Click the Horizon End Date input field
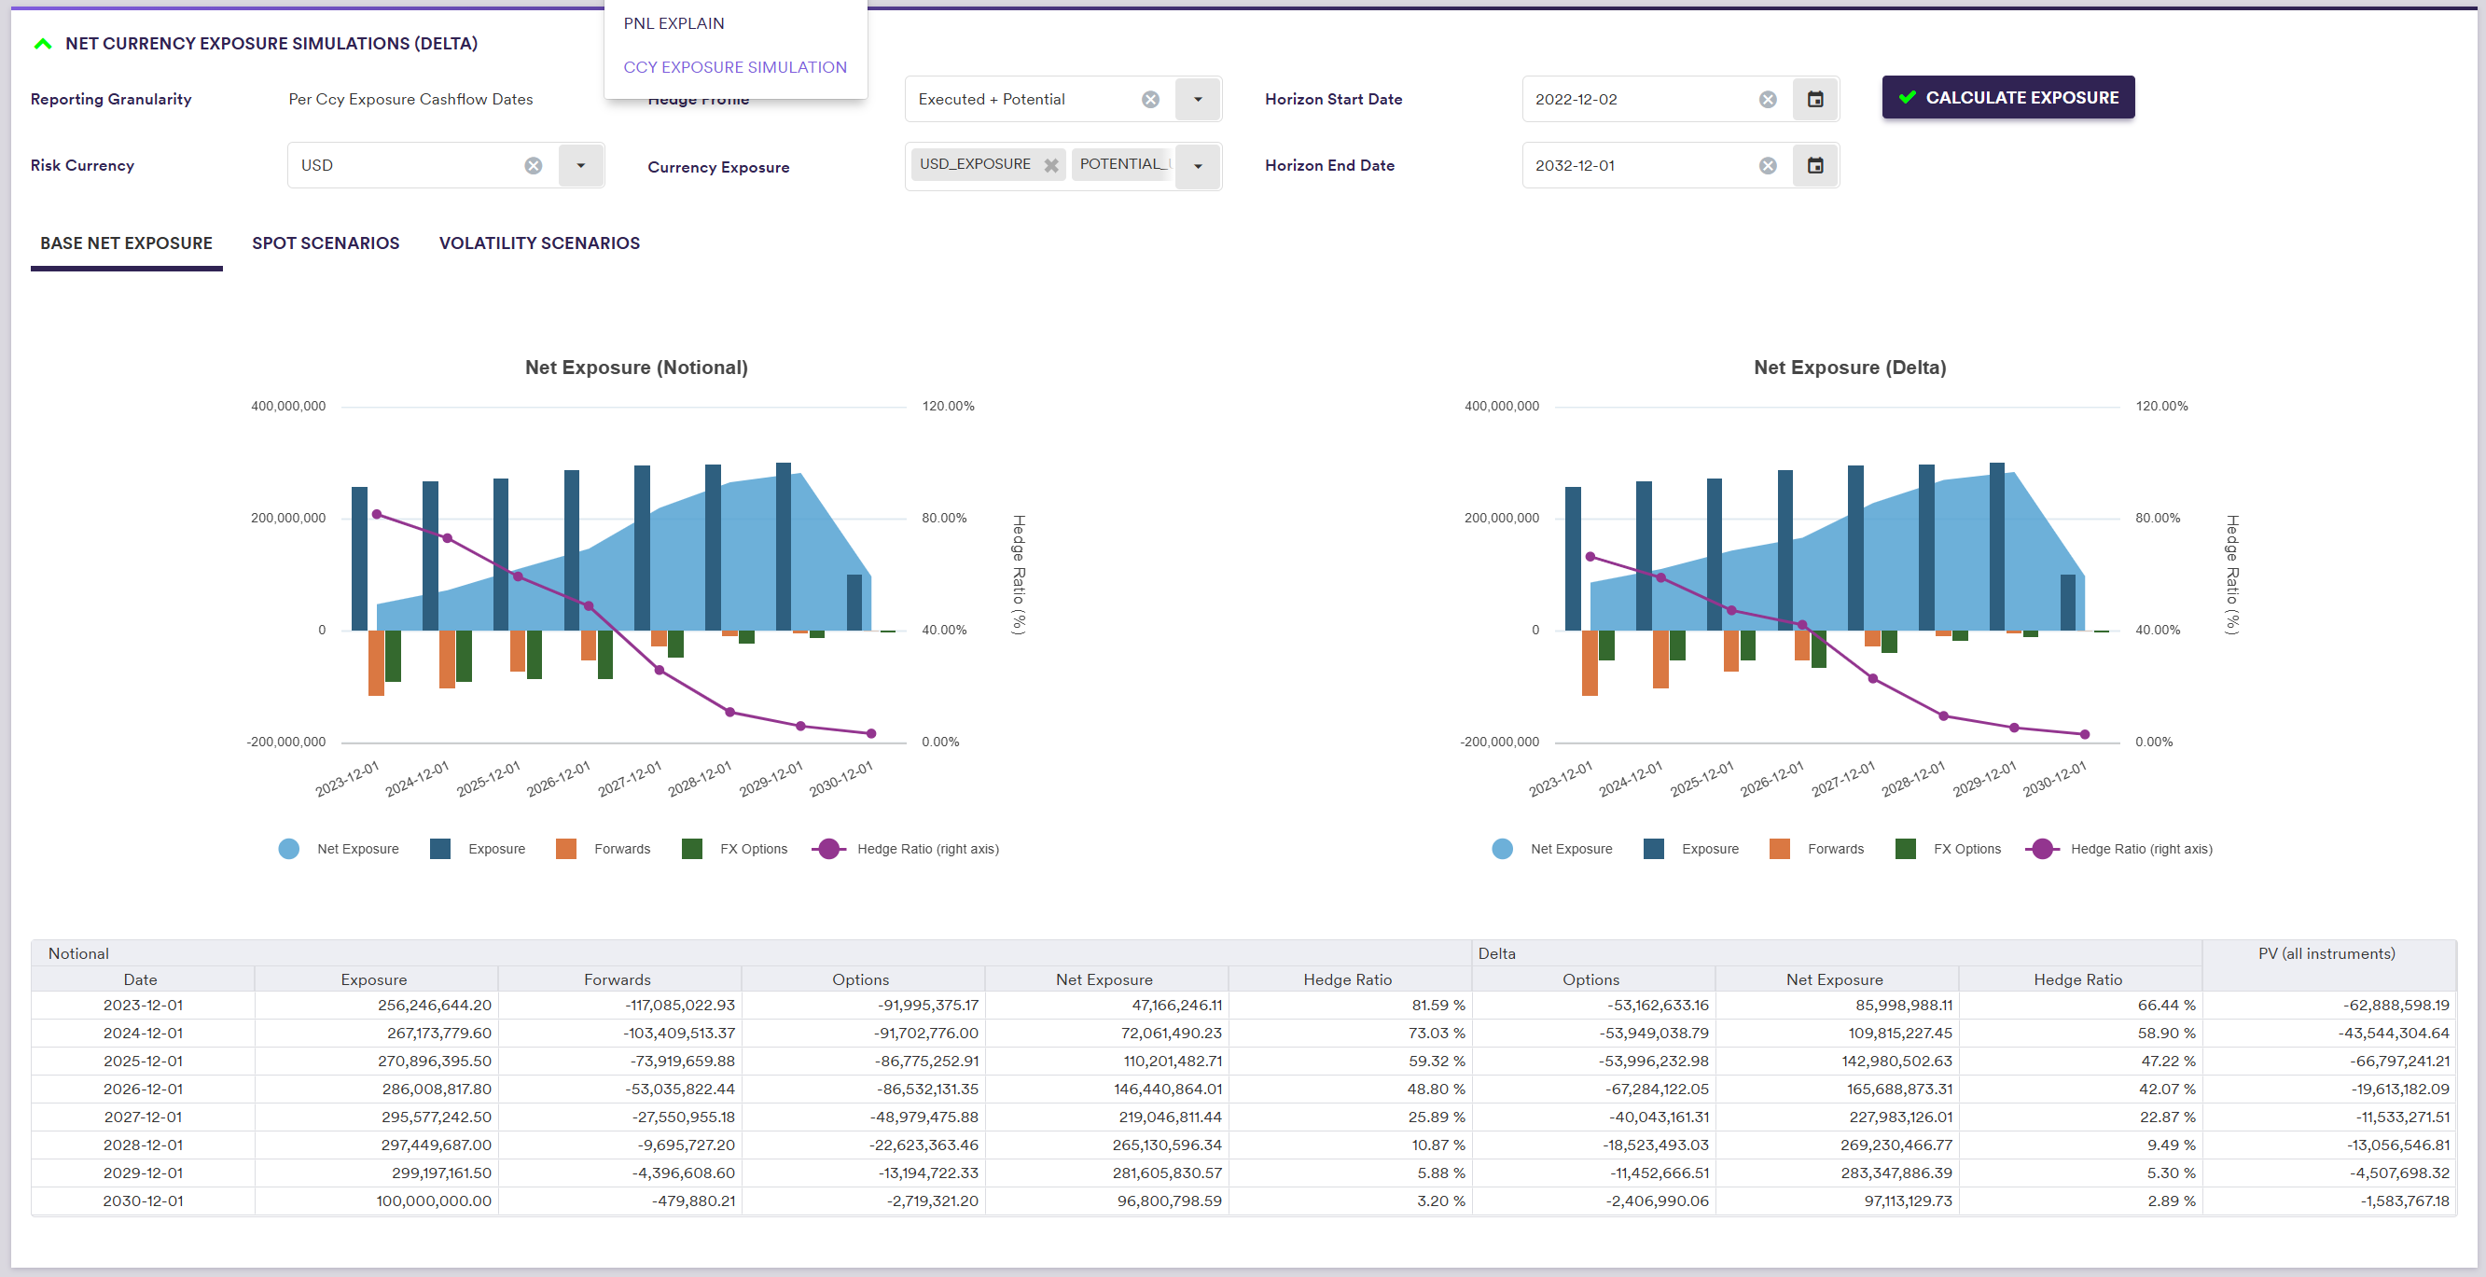Image resolution: width=2486 pixels, height=1277 pixels. 1641,166
